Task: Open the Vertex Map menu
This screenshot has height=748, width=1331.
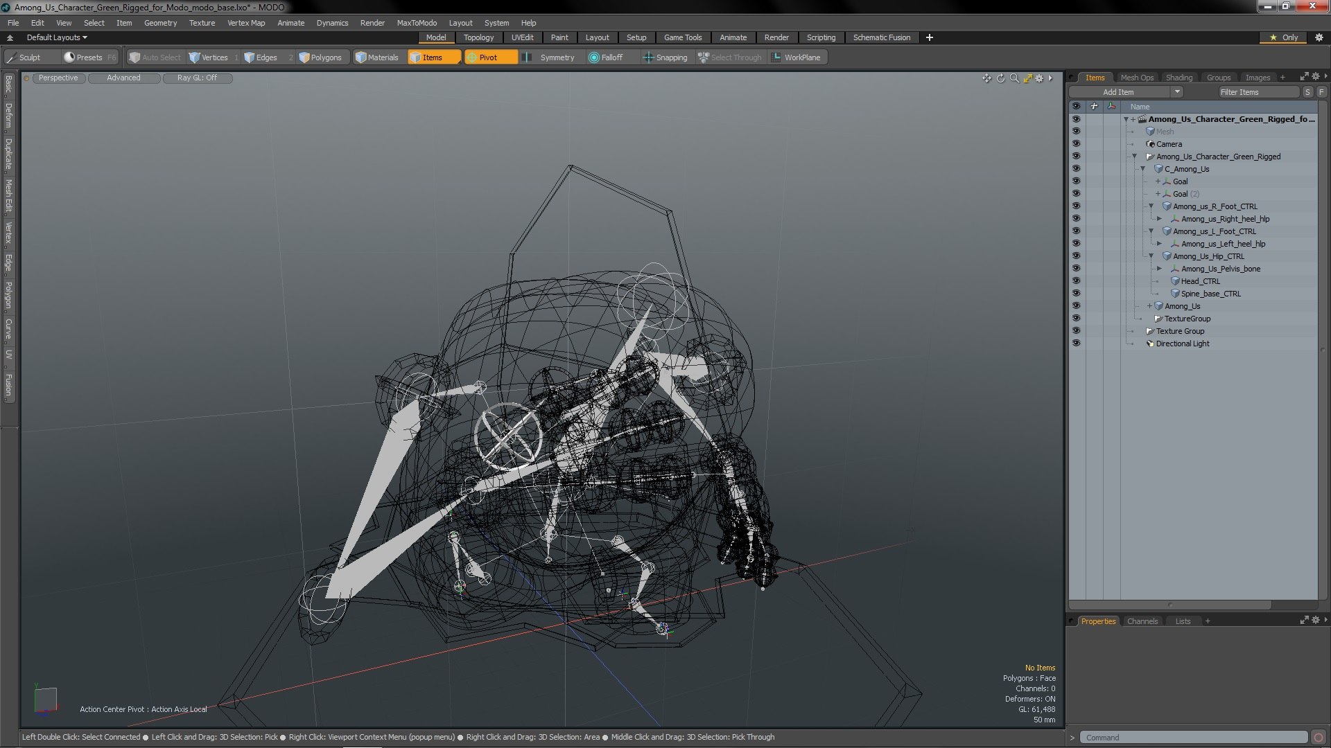Action: [246, 23]
